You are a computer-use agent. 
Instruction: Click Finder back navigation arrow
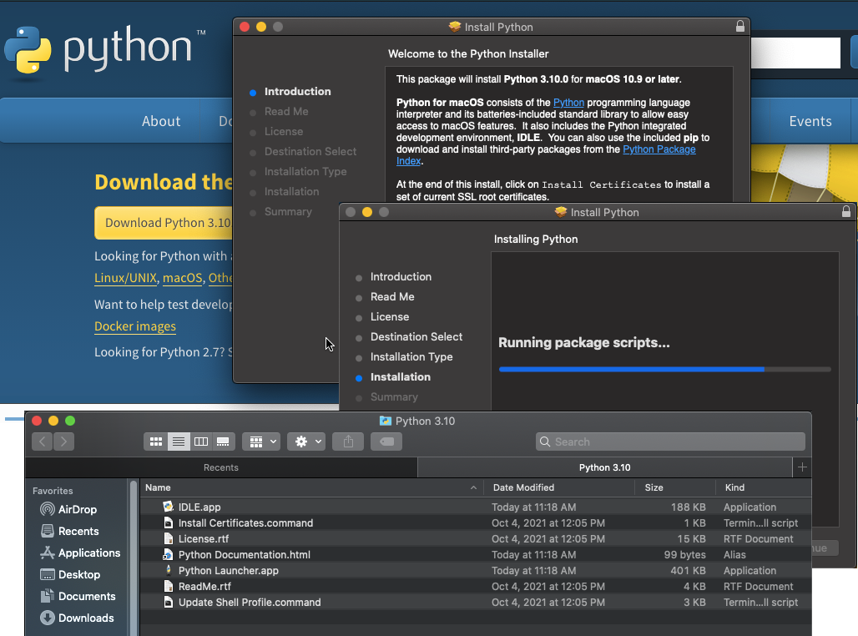coord(42,442)
